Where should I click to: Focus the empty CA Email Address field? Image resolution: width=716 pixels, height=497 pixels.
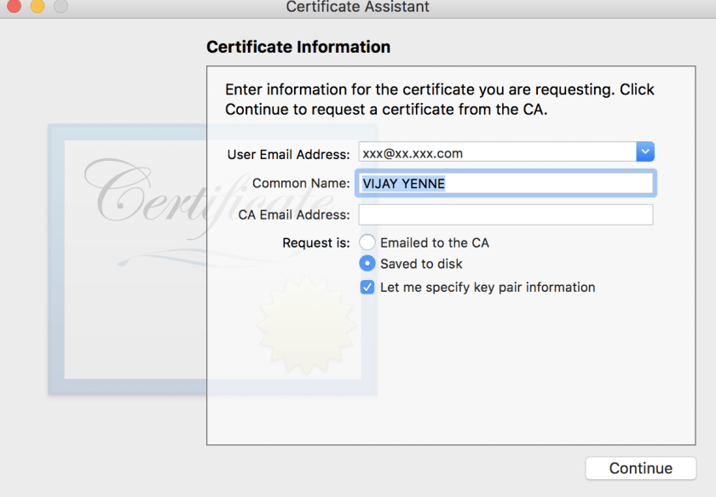click(505, 214)
